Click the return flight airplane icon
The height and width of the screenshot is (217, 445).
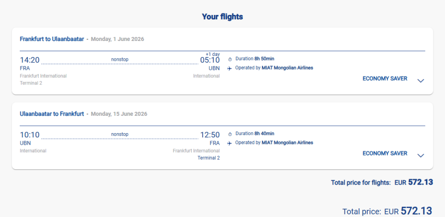pos(230,143)
